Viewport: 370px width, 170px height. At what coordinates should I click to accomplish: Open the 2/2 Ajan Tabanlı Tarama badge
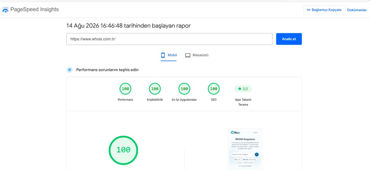[243, 89]
